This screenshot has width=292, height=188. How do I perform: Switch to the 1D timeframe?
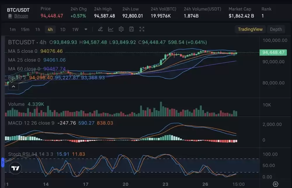(x=62, y=29)
